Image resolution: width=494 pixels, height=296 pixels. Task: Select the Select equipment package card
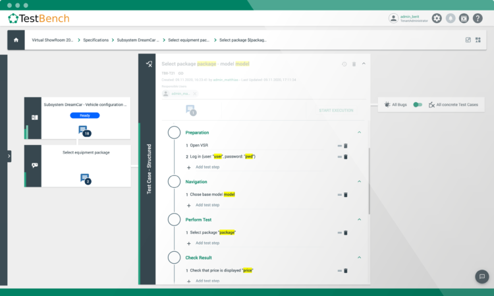(78, 166)
